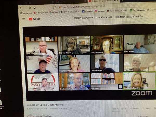Screen dimensions: 156x117
Task: Open CA Earthquakes bookmark
Action: (x=138, y=10)
